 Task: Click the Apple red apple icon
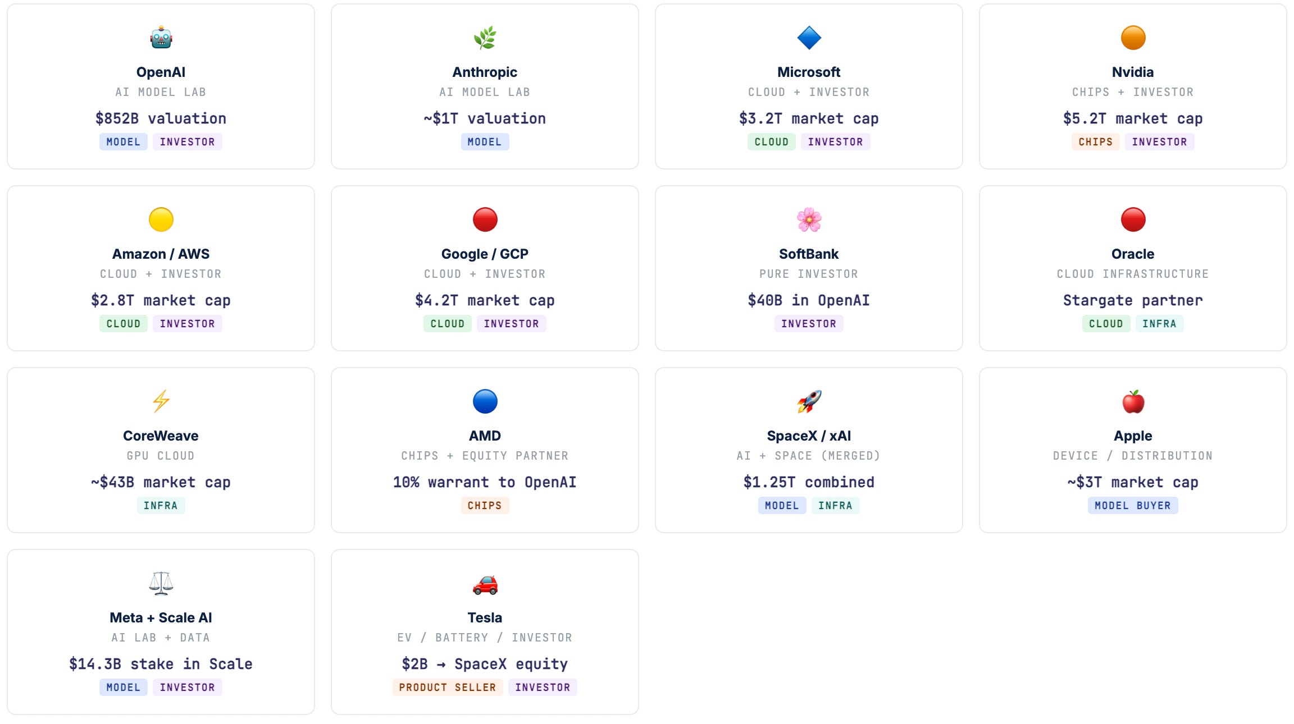tap(1133, 401)
